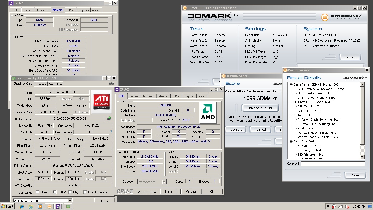Image resolution: width=373 pixels, height=210 pixels.
Task: Click the Futuremark logo in 3DMark05
Action: click(x=342, y=17)
